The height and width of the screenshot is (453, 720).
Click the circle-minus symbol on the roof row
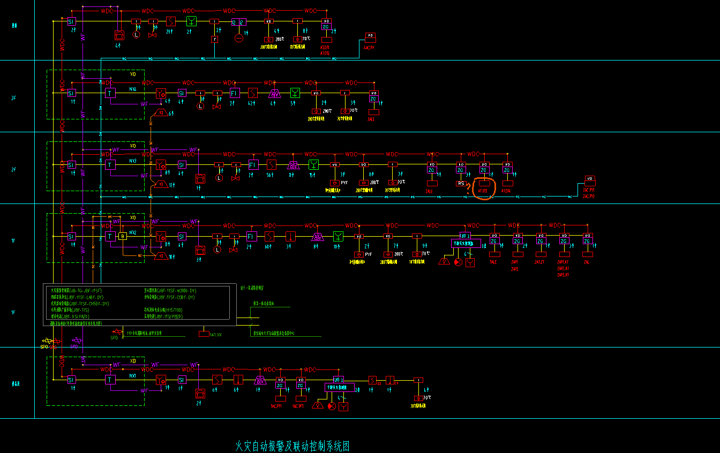[239, 37]
